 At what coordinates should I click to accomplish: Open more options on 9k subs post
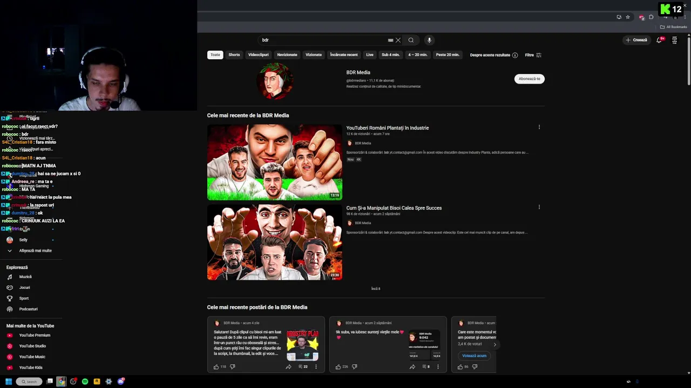tap(438, 366)
